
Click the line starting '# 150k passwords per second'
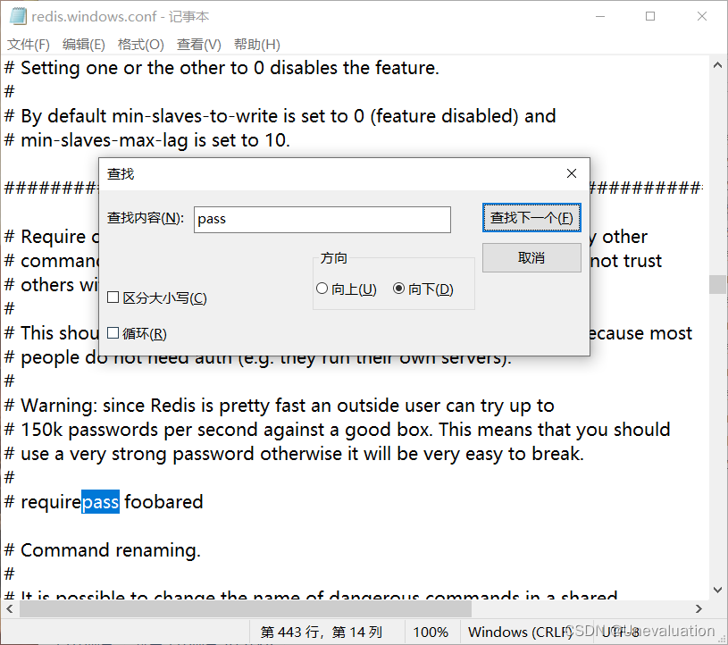click(x=337, y=430)
